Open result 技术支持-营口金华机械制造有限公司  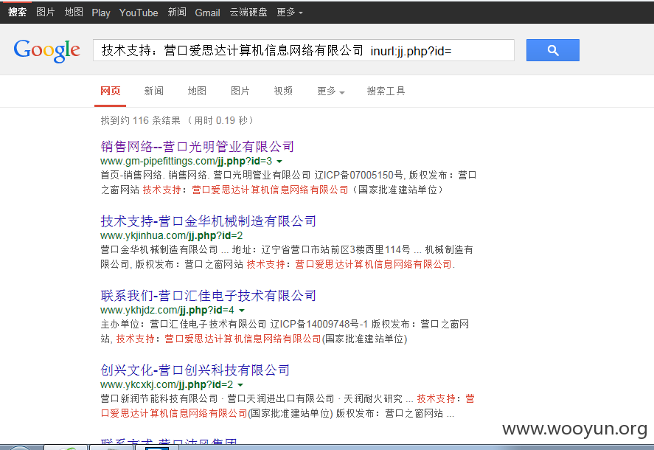(x=208, y=221)
